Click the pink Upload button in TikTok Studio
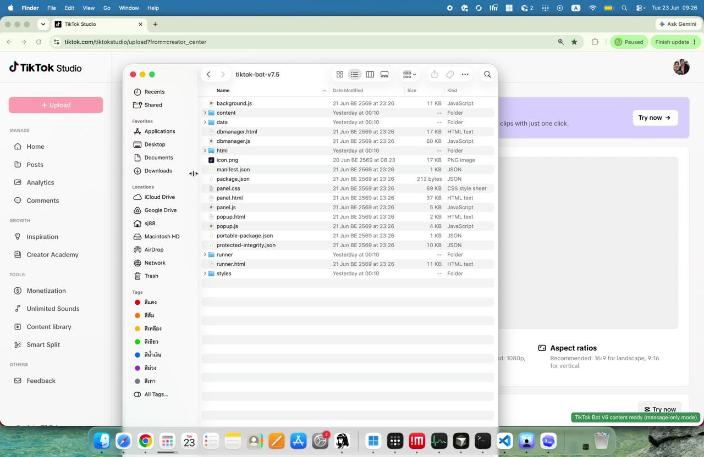This screenshot has height=457, width=704. [56, 105]
